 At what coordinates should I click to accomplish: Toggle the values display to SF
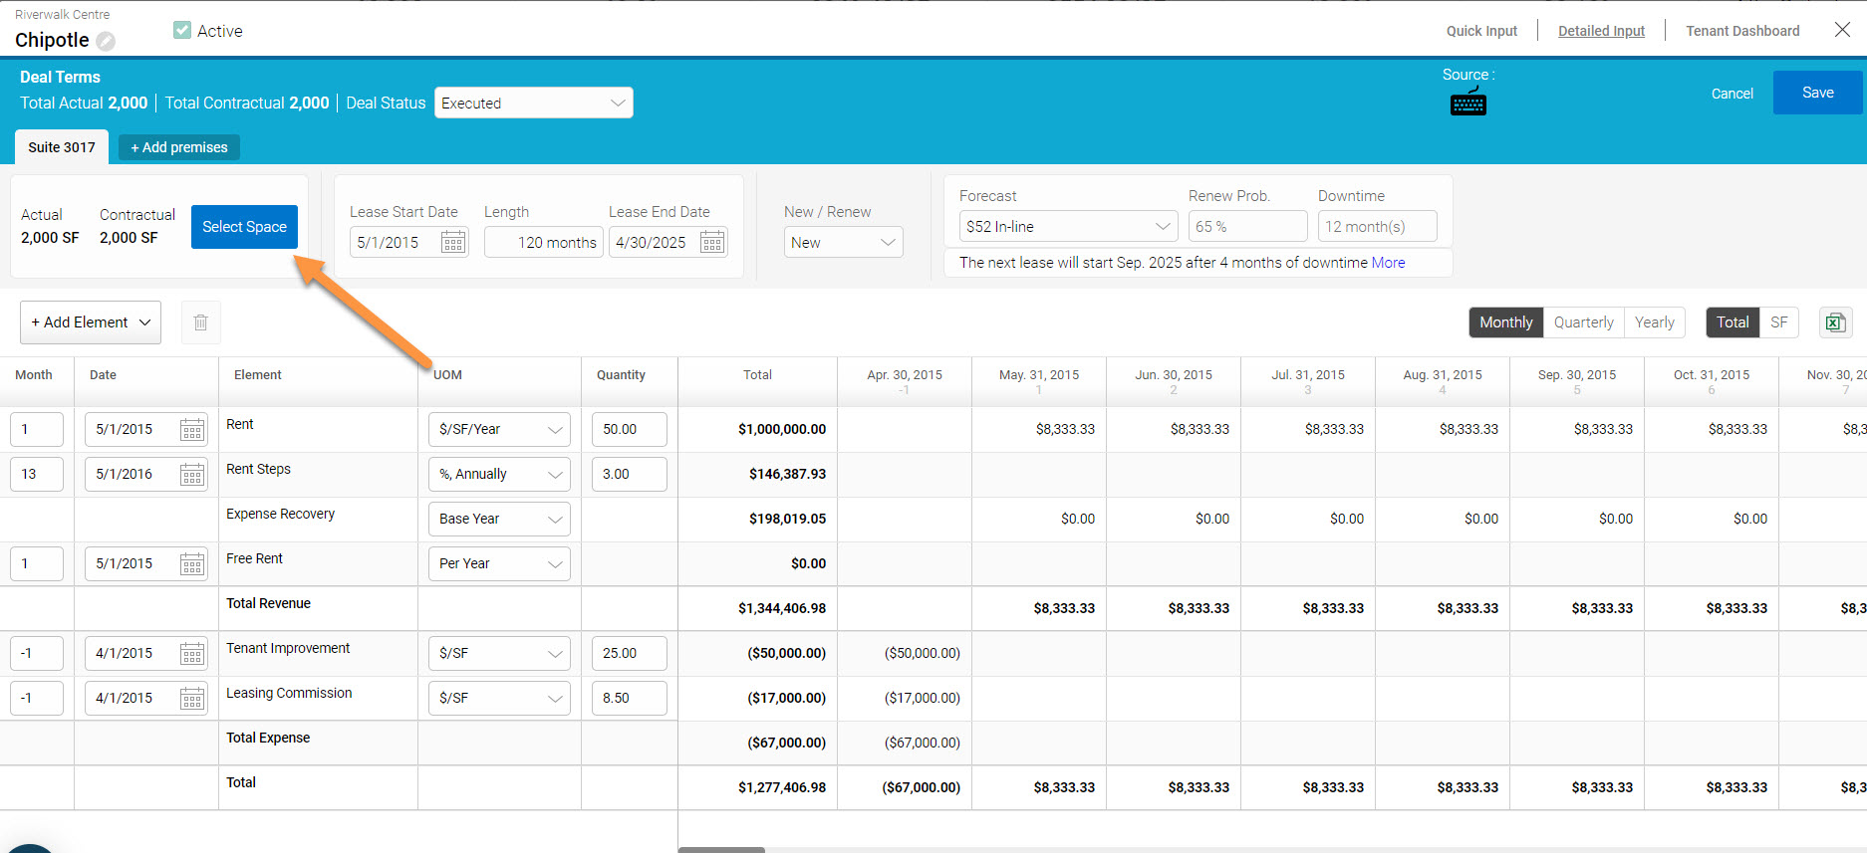[1778, 322]
